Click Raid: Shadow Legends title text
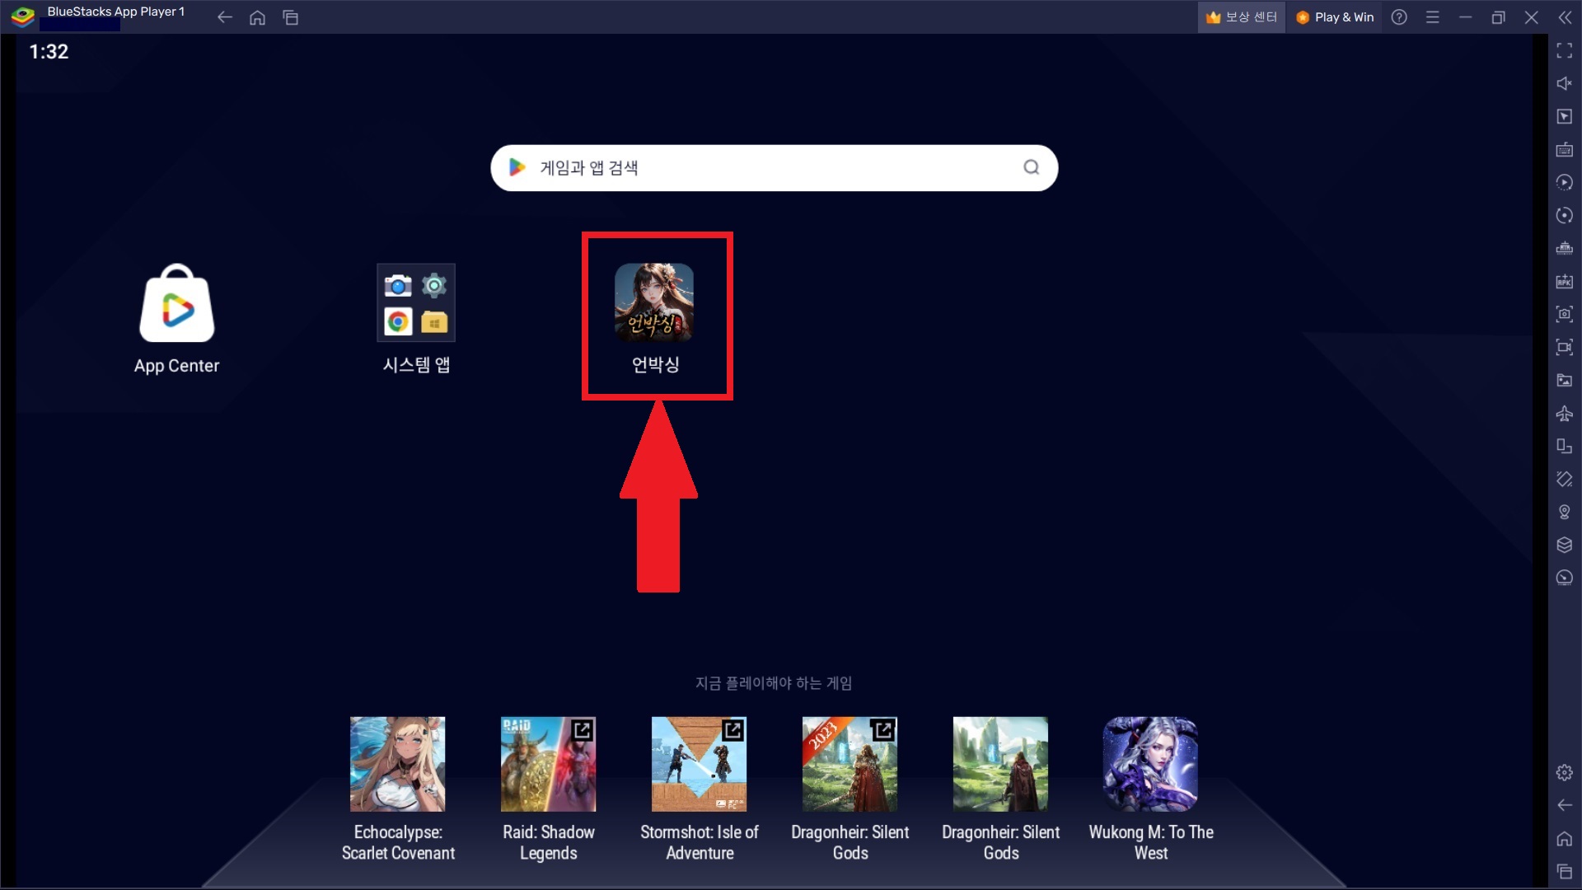 point(549,842)
